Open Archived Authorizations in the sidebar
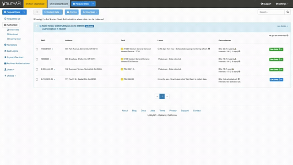The image size is (293, 165). point(17,63)
